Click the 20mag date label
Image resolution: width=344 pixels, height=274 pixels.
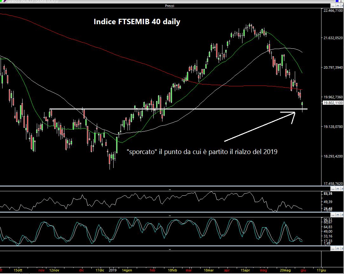pos(285,270)
